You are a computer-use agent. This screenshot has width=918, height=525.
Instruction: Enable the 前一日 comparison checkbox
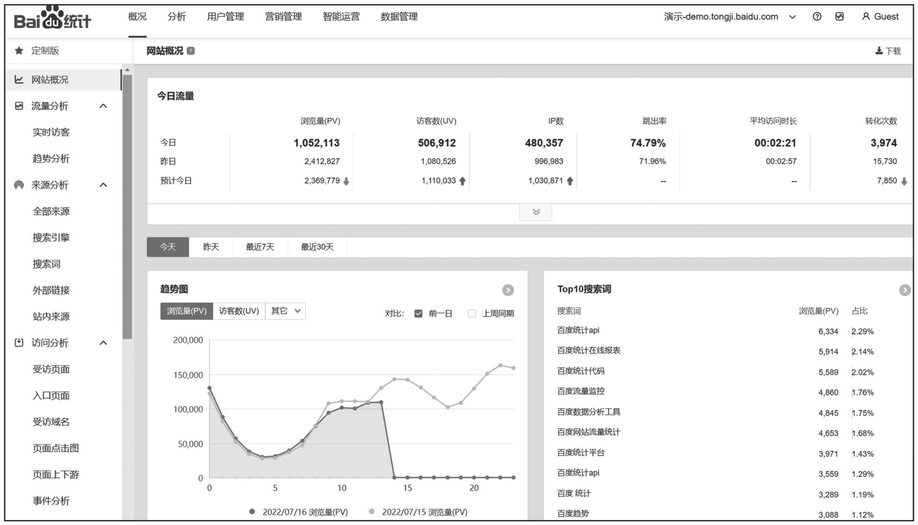coord(418,313)
